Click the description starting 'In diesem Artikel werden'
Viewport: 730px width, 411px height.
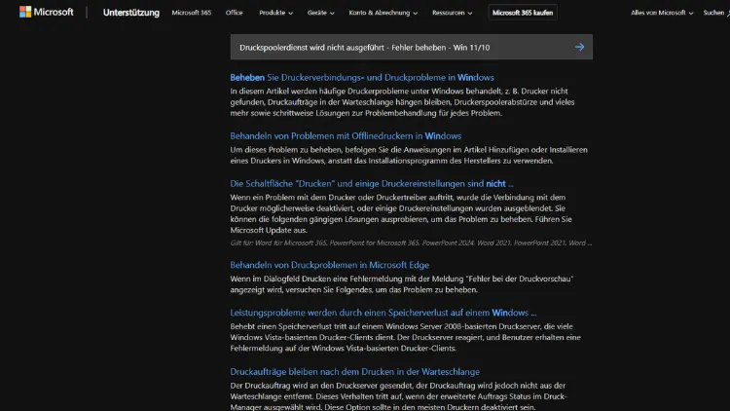click(402, 102)
